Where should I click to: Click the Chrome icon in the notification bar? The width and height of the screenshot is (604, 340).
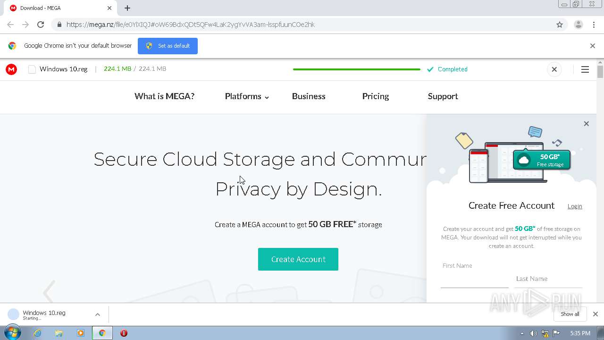(12, 46)
